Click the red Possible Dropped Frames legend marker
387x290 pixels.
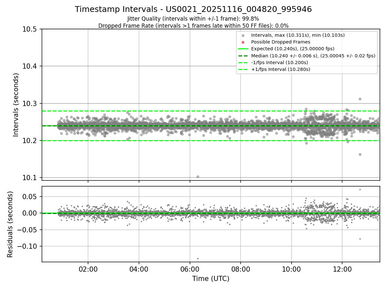[x=243, y=42]
